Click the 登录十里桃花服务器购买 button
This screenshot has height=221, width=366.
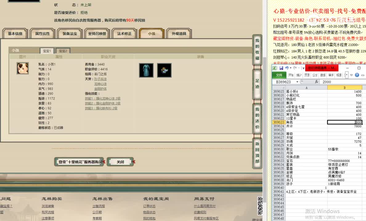pos(79,162)
